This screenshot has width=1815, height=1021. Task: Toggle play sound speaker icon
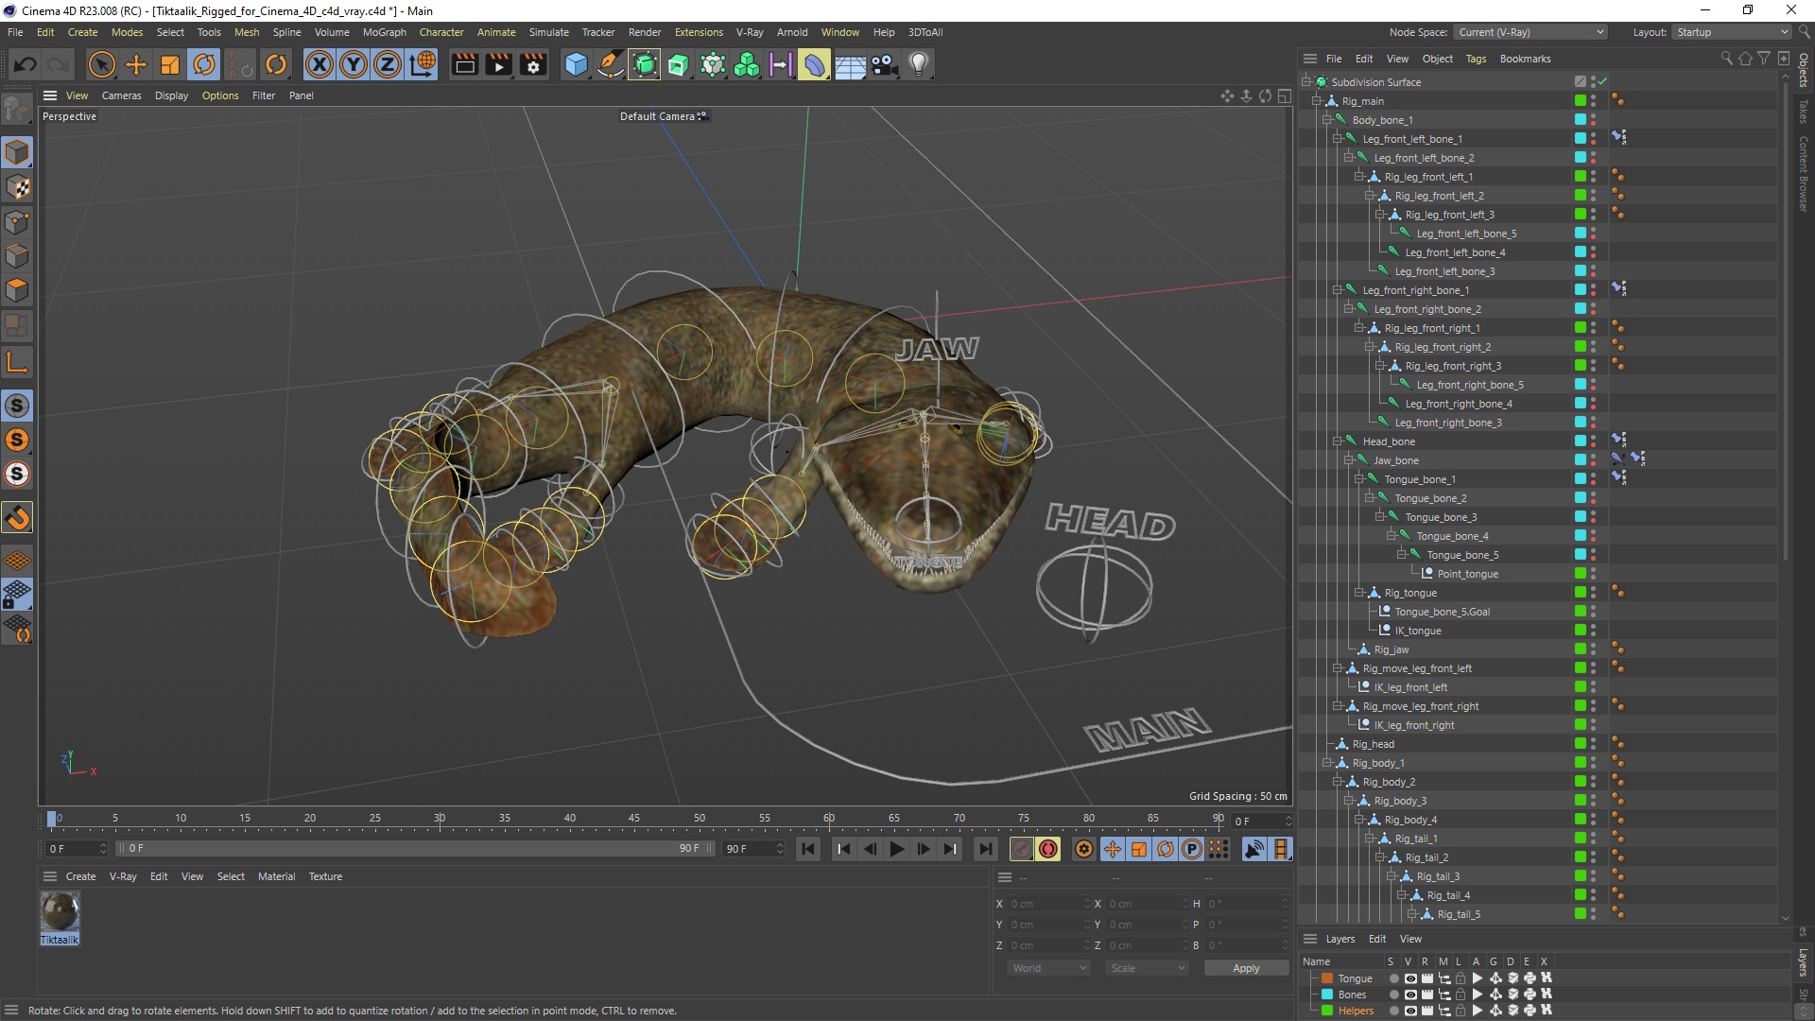1253,849
